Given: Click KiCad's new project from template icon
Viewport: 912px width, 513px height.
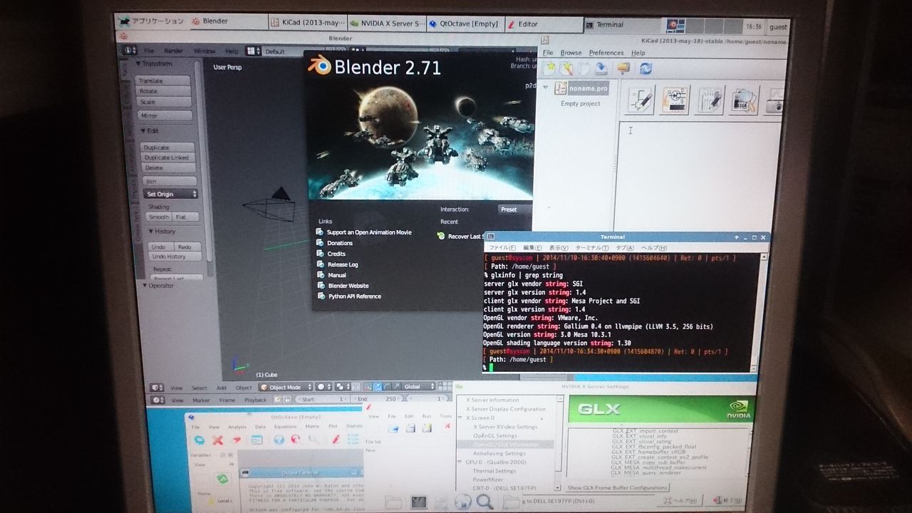Looking at the screenshot, I should coord(566,68).
